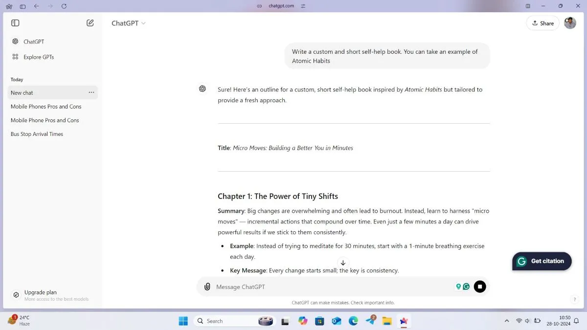Toggle split view in browser title bar
587x330 pixels.
pyautogui.click(x=528, y=6)
